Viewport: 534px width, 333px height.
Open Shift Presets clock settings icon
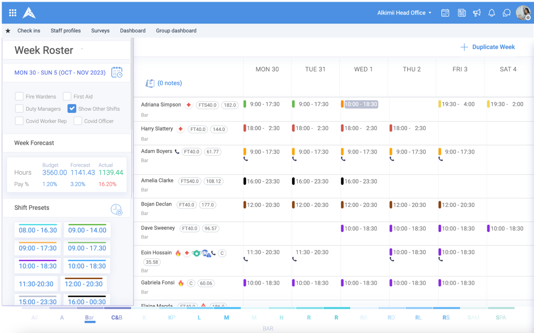click(x=116, y=210)
